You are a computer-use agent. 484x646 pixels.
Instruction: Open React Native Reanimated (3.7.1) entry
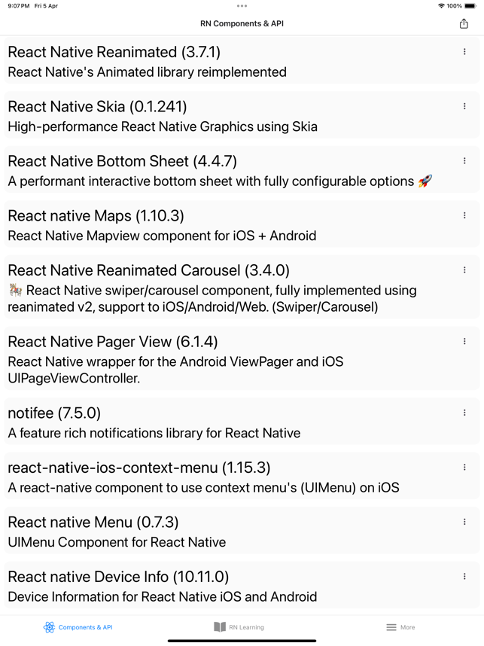point(242,61)
